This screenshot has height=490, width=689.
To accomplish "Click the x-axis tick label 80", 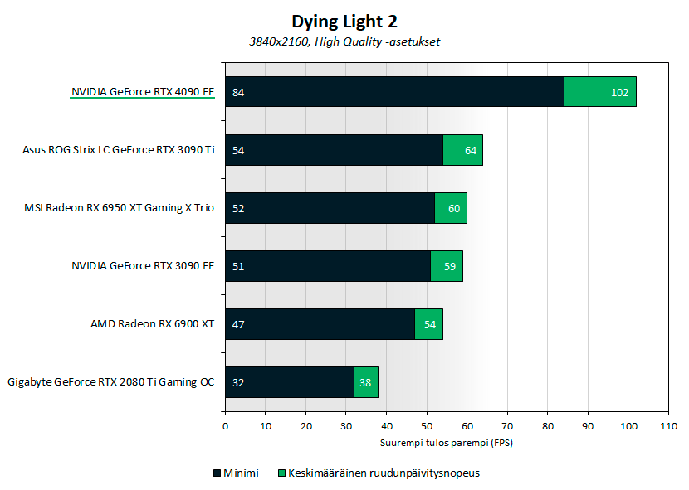I will pyautogui.click(x=548, y=426).
